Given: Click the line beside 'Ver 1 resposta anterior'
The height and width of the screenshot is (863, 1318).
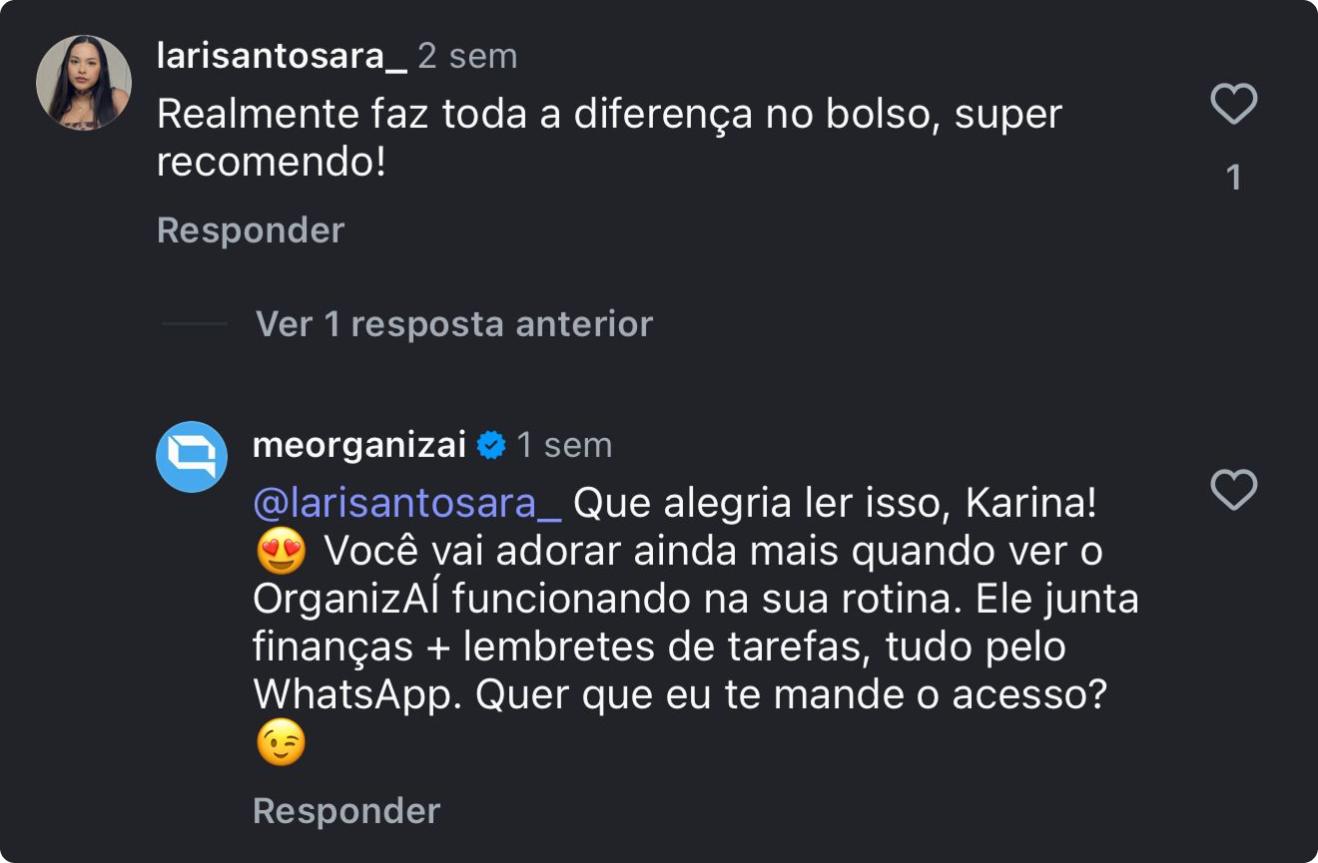Looking at the screenshot, I should (194, 324).
